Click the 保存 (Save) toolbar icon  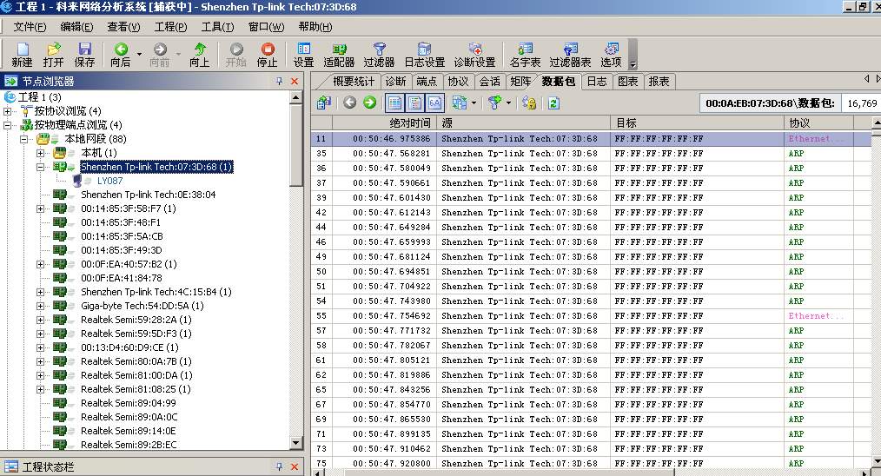click(84, 55)
